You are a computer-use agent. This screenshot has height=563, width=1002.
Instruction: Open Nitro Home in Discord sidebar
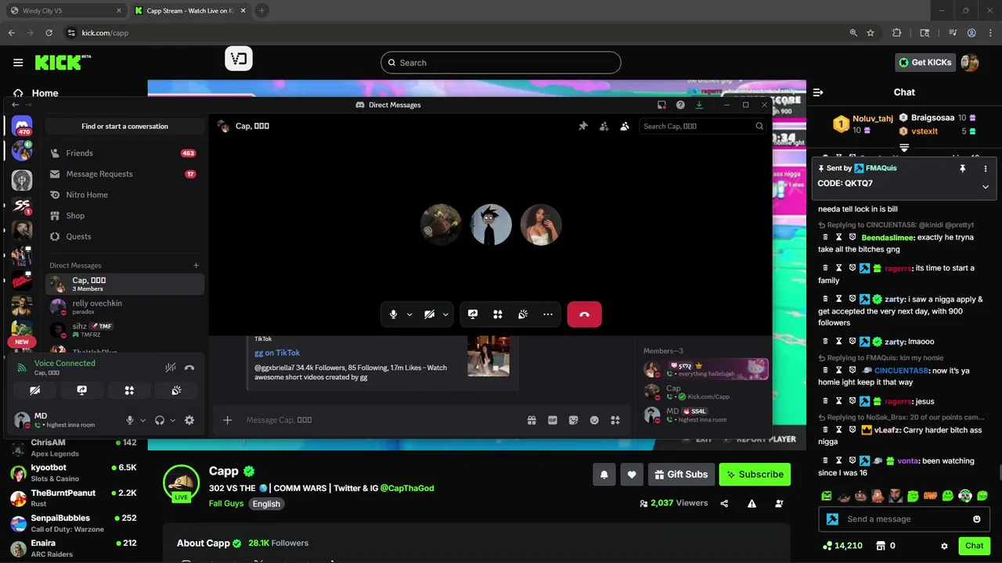(124, 195)
